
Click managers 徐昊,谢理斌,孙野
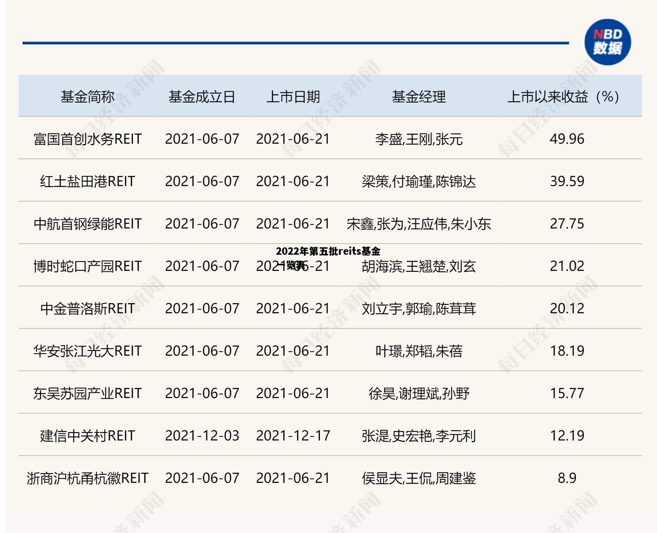coord(419,394)
